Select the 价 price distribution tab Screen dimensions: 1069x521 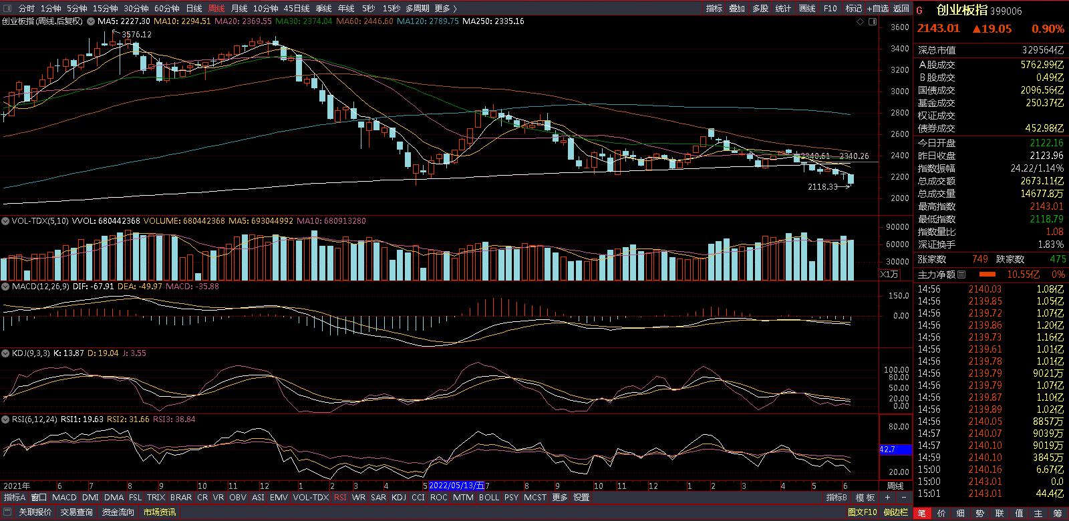[941, 513]
